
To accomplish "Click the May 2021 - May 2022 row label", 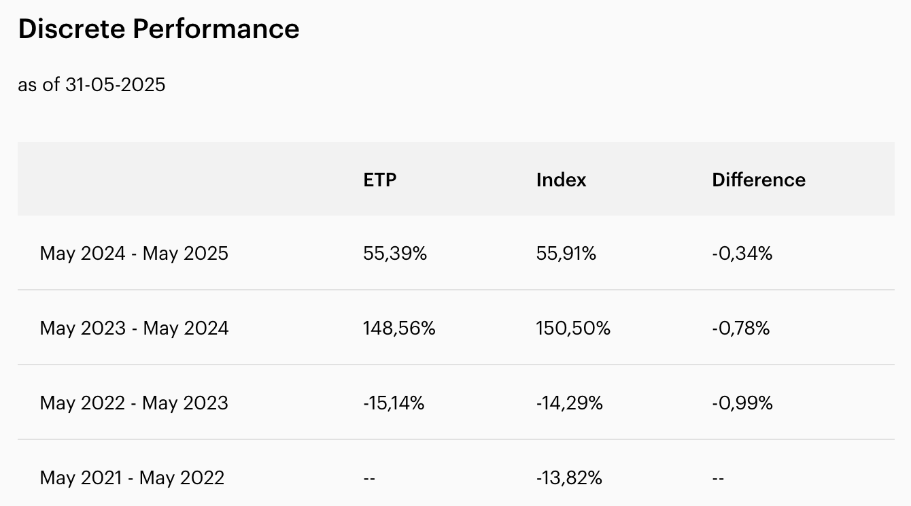I will (x=132, y=478).
